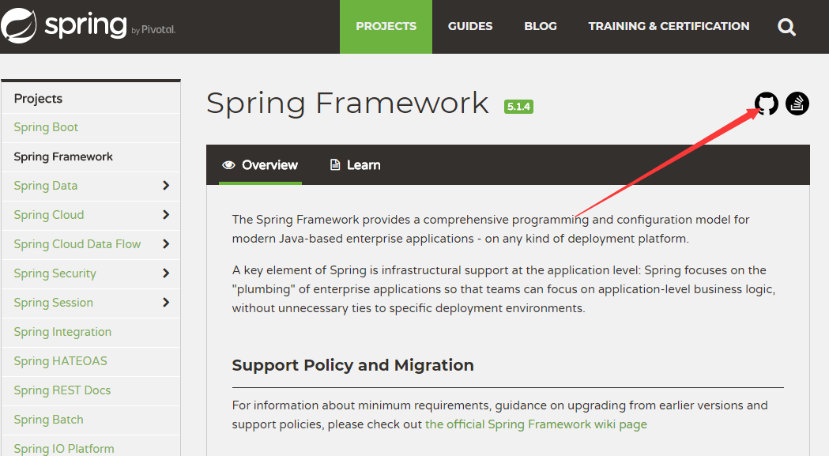The image size is (829, 456).
Task: Expand the Spring Data submenu chevron
Action: click(165, 186)
